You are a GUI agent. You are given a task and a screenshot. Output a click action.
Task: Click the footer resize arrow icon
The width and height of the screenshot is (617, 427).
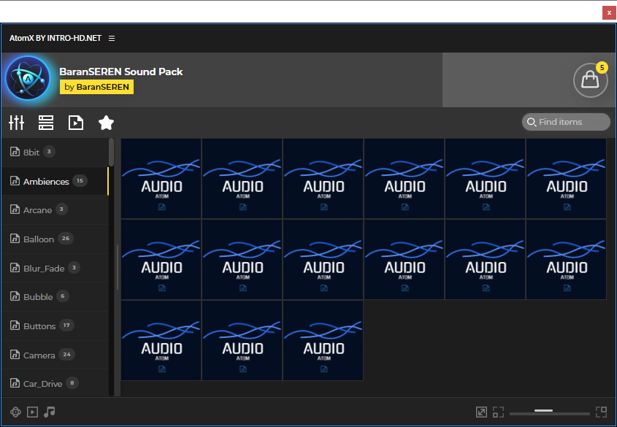(481, 412)
